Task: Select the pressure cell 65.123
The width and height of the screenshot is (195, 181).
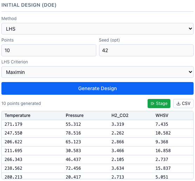Action: tap(73, 142)
